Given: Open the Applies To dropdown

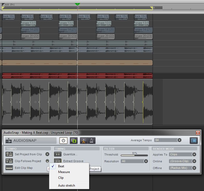Looking at the screenshot, I should click(194, 155).
